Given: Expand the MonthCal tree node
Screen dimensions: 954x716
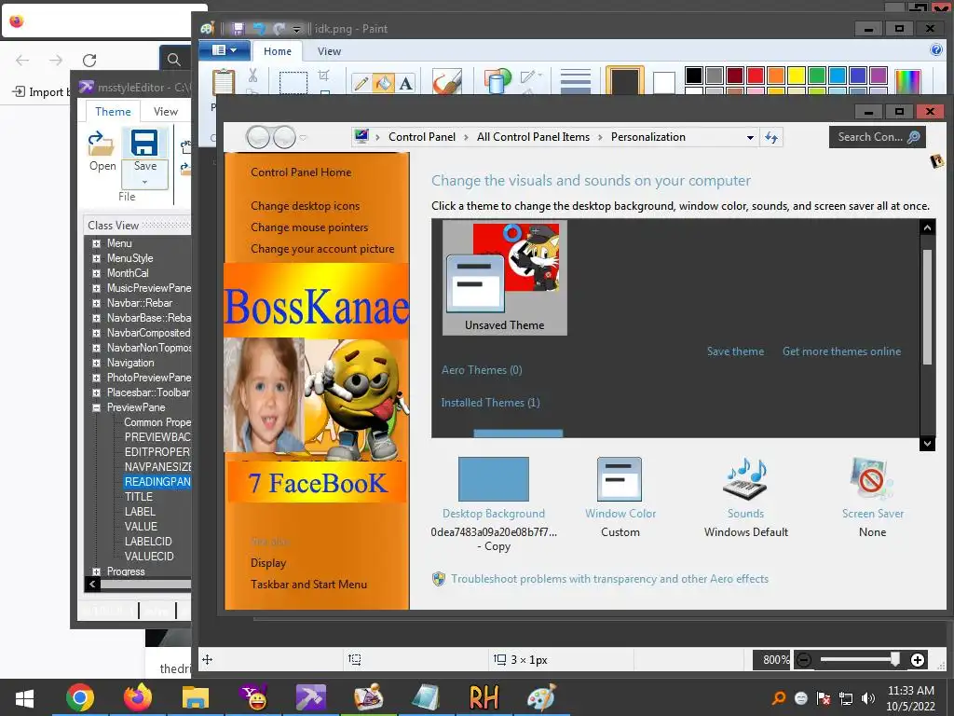Looking at the screenshot, I should [x=96, y=273].
